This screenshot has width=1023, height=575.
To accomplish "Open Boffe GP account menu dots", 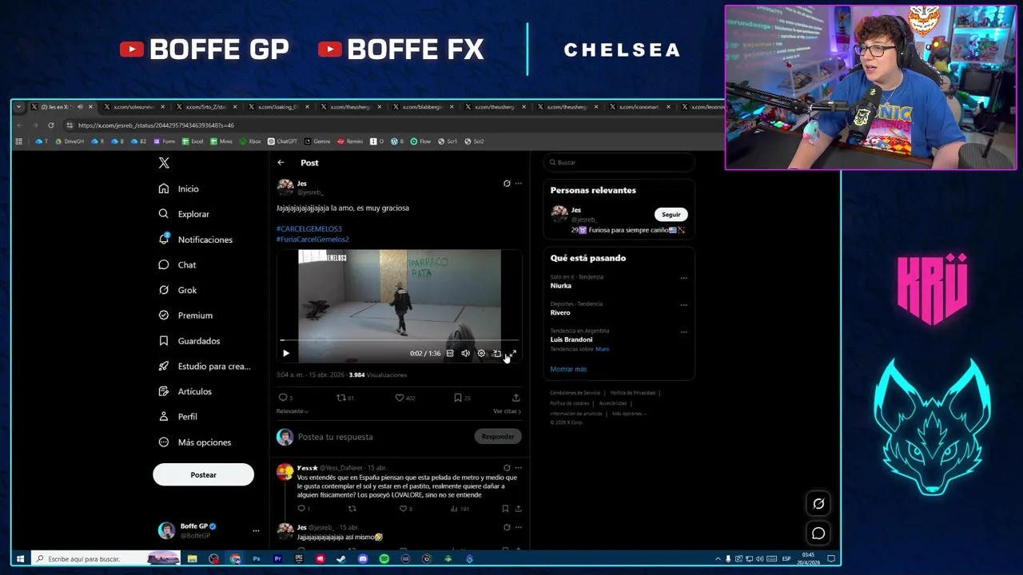I will 256,531.
